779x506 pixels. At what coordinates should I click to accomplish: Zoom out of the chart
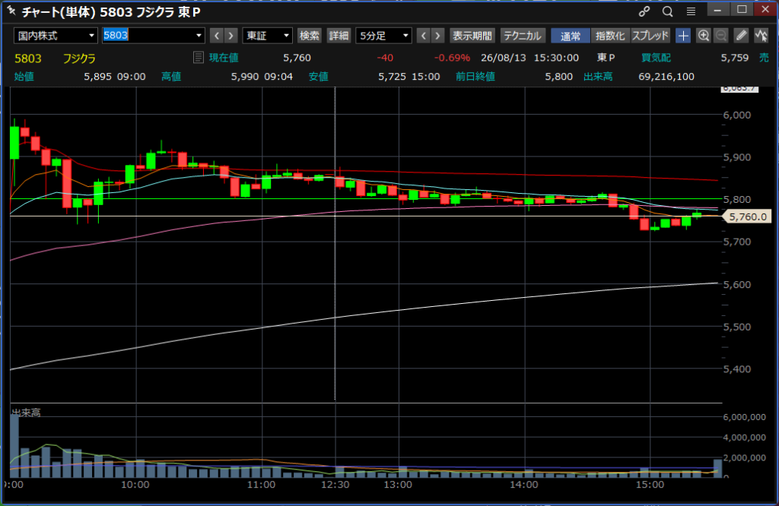721,36
